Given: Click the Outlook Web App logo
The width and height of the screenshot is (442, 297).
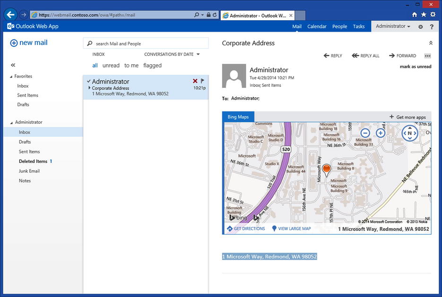Looking at the screenshot, I should pyautogui.click(x=33, y=26).
